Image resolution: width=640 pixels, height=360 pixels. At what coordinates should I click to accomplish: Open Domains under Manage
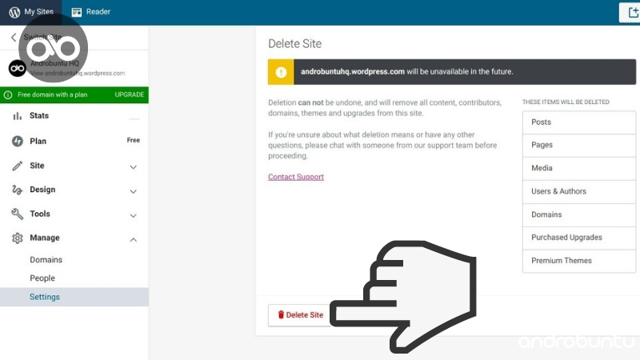tap(46, 259)
